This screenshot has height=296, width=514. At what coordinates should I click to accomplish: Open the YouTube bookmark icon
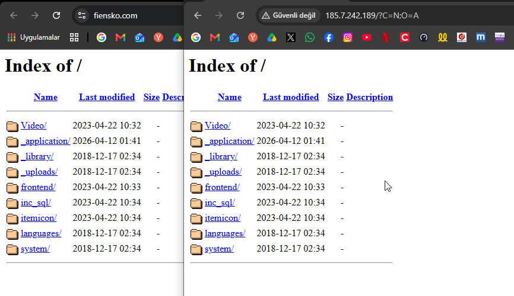366,38
